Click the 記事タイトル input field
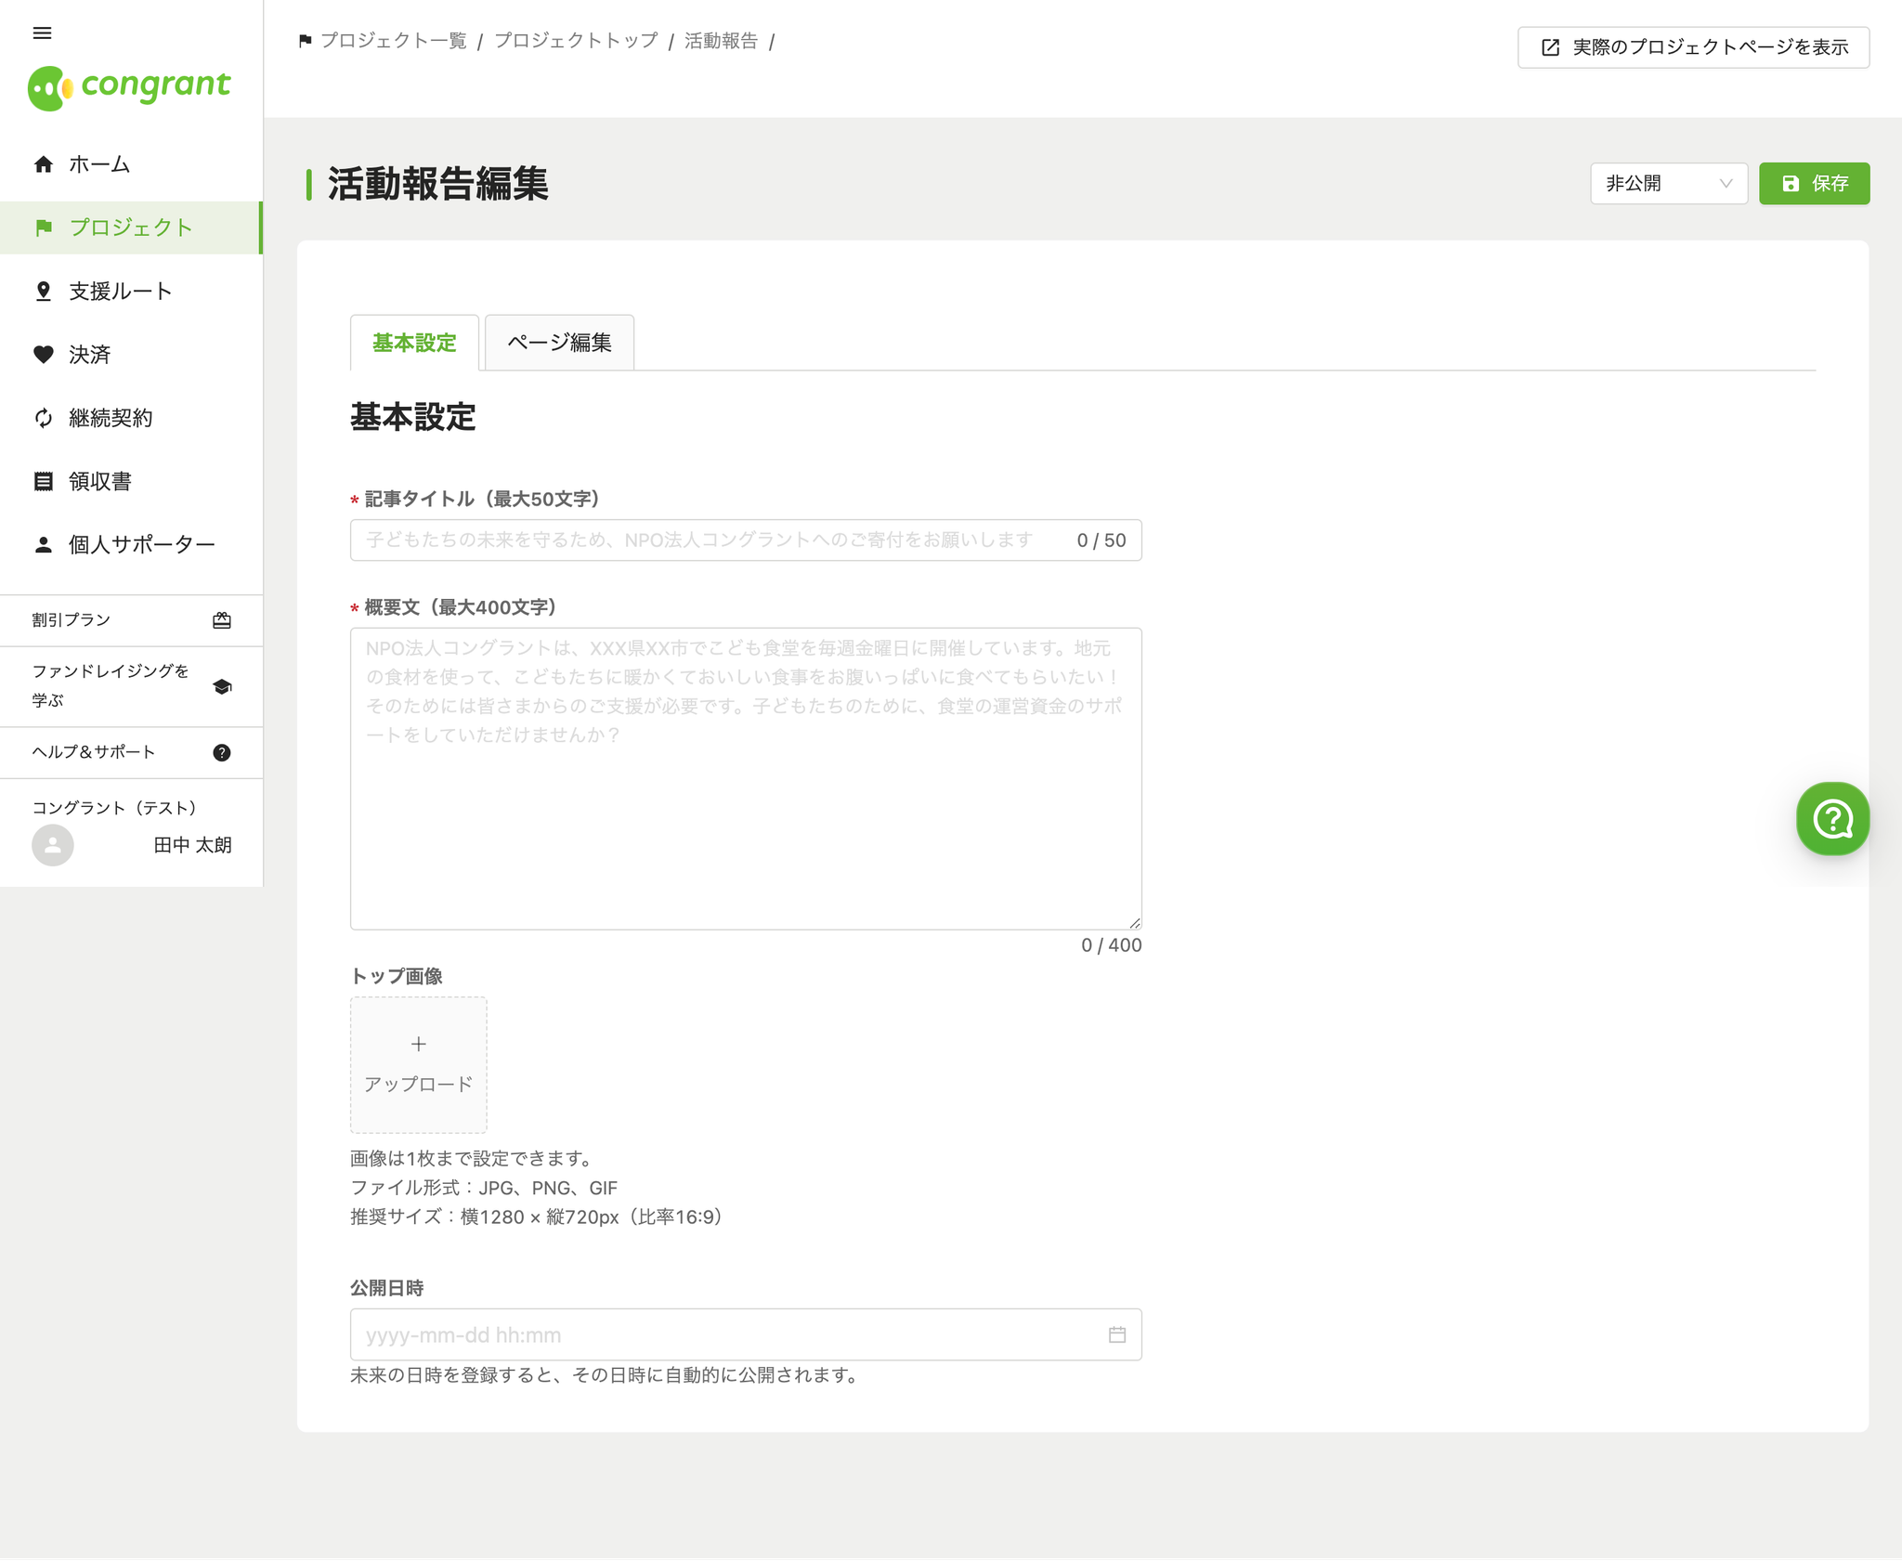Image resolution: width=1902 pixels, height=1561 pixels. click(x=746, y=540)
